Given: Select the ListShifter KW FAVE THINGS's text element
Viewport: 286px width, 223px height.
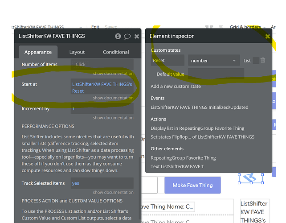Looking at the screenshot, I should 255,211.
